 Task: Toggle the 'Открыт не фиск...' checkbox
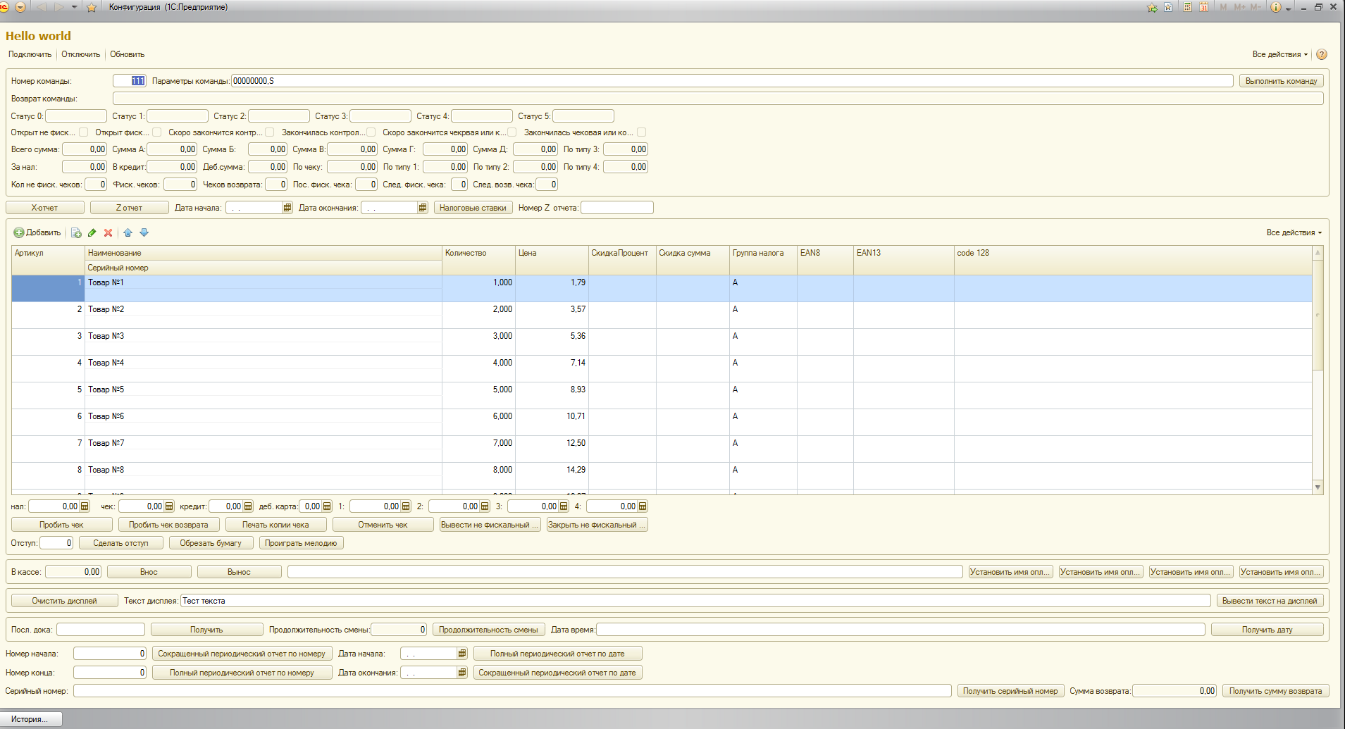click(84, 132)
